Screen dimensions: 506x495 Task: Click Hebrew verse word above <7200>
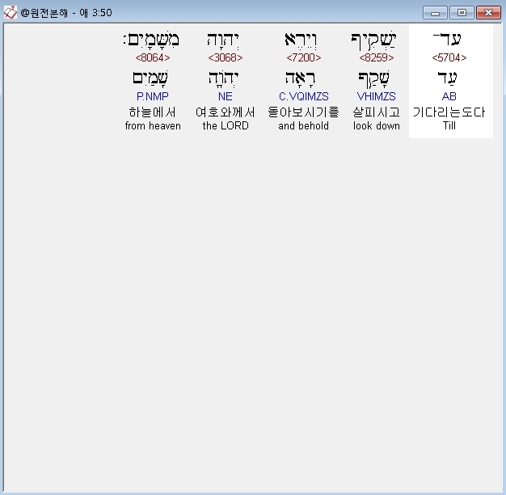301,40
